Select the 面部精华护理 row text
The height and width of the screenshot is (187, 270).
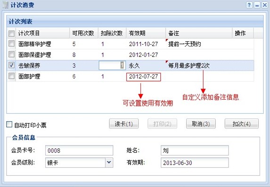click(x=34, y=44)
